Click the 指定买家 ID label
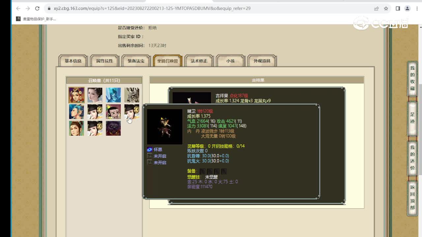 (131, 37)
